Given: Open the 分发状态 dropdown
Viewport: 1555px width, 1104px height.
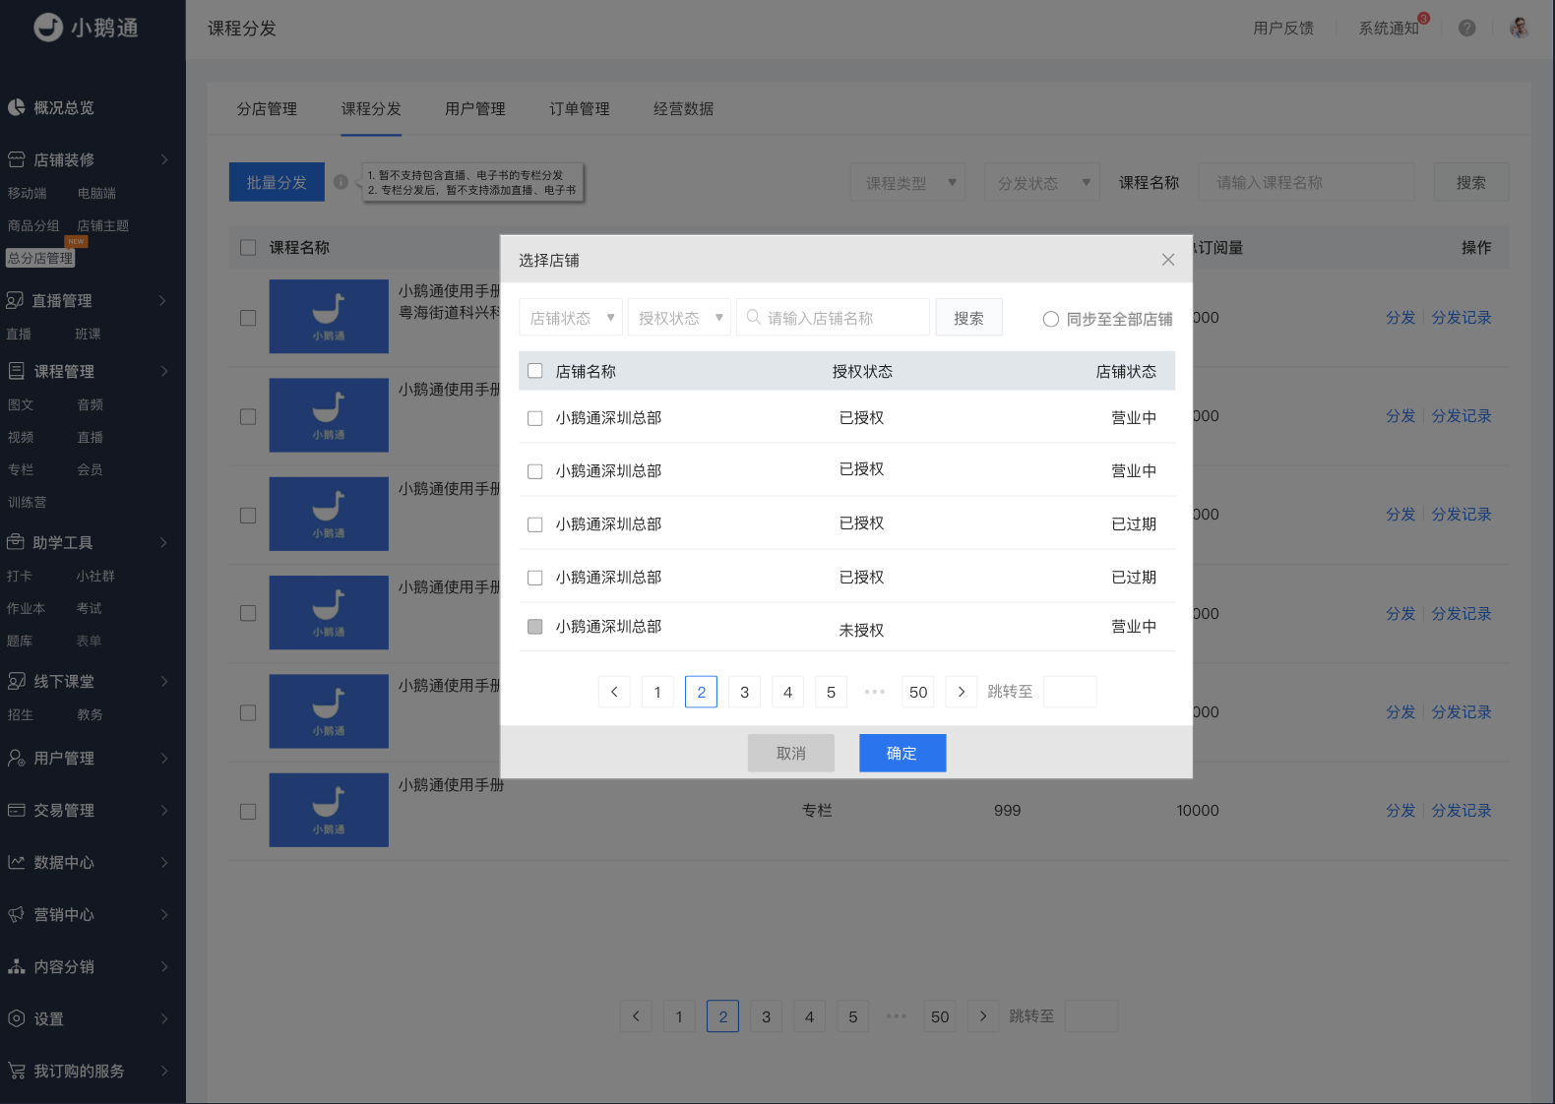Looking at the screenshot, I should pos(1042,182).
